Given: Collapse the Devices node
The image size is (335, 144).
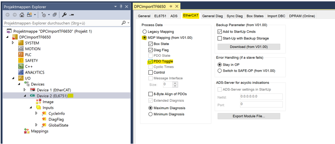Looking at the screenshot, I should click(x=19, y=84).
